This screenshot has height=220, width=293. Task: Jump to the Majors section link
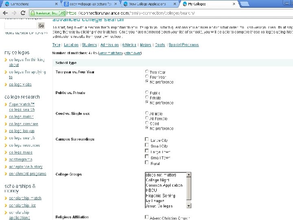coord(146,45)
